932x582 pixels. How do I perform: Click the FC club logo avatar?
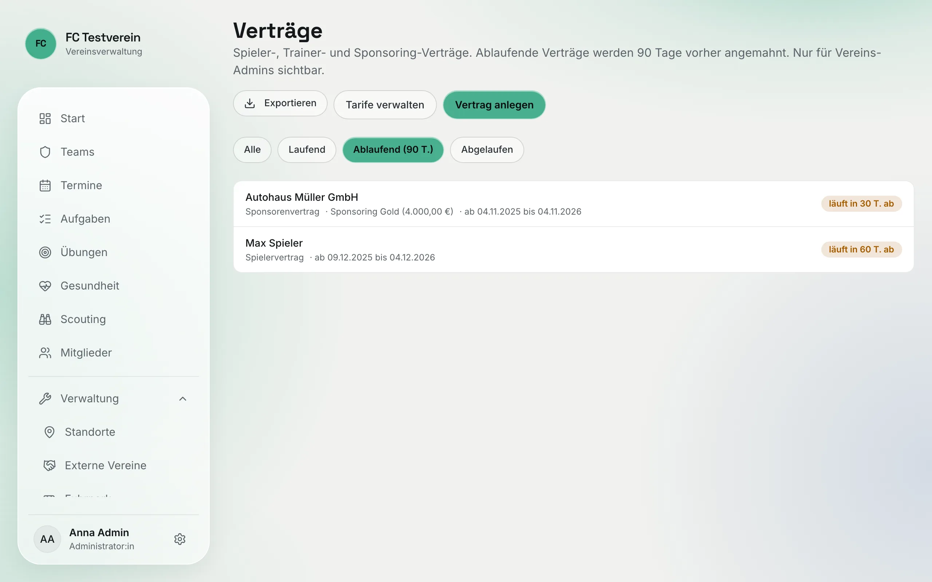click(40, 44)
